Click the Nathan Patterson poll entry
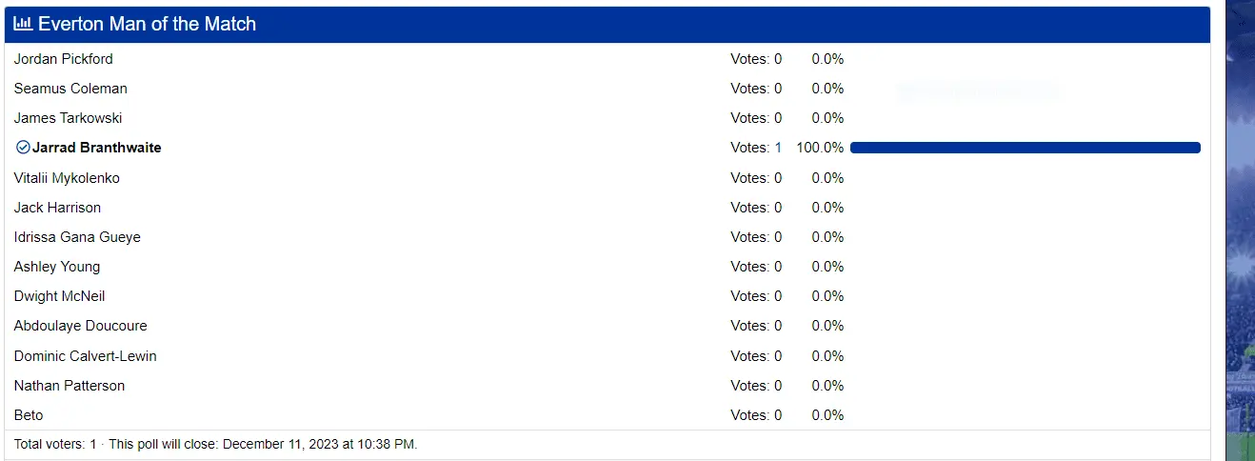The image size is (1255, 461). click(69, 386)
